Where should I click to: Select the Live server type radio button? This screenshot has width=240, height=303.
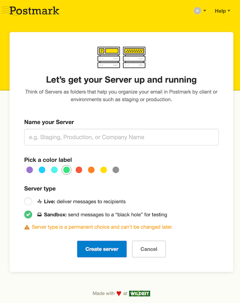(28, 201)
